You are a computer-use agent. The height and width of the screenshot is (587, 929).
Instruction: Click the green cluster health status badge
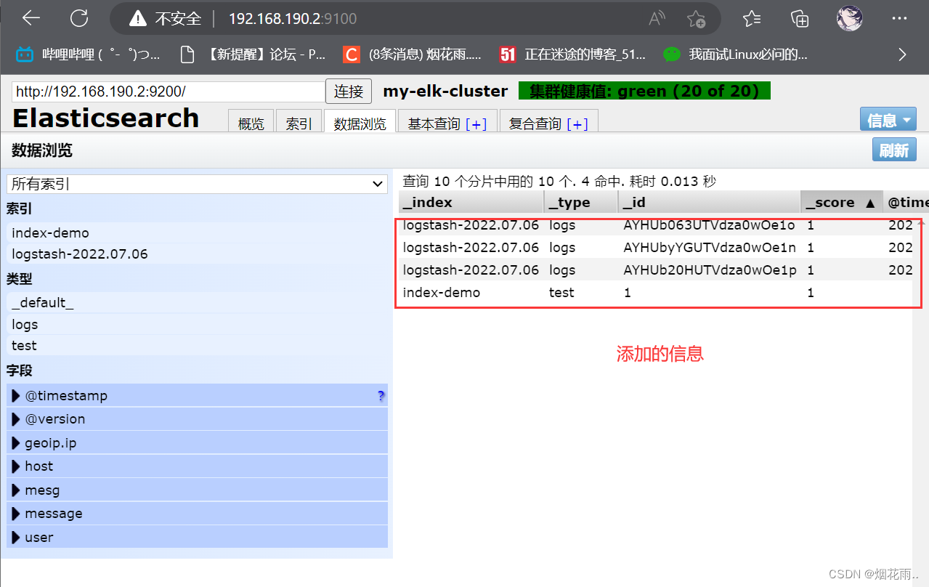pyautogui.click(x=644, y=91)
